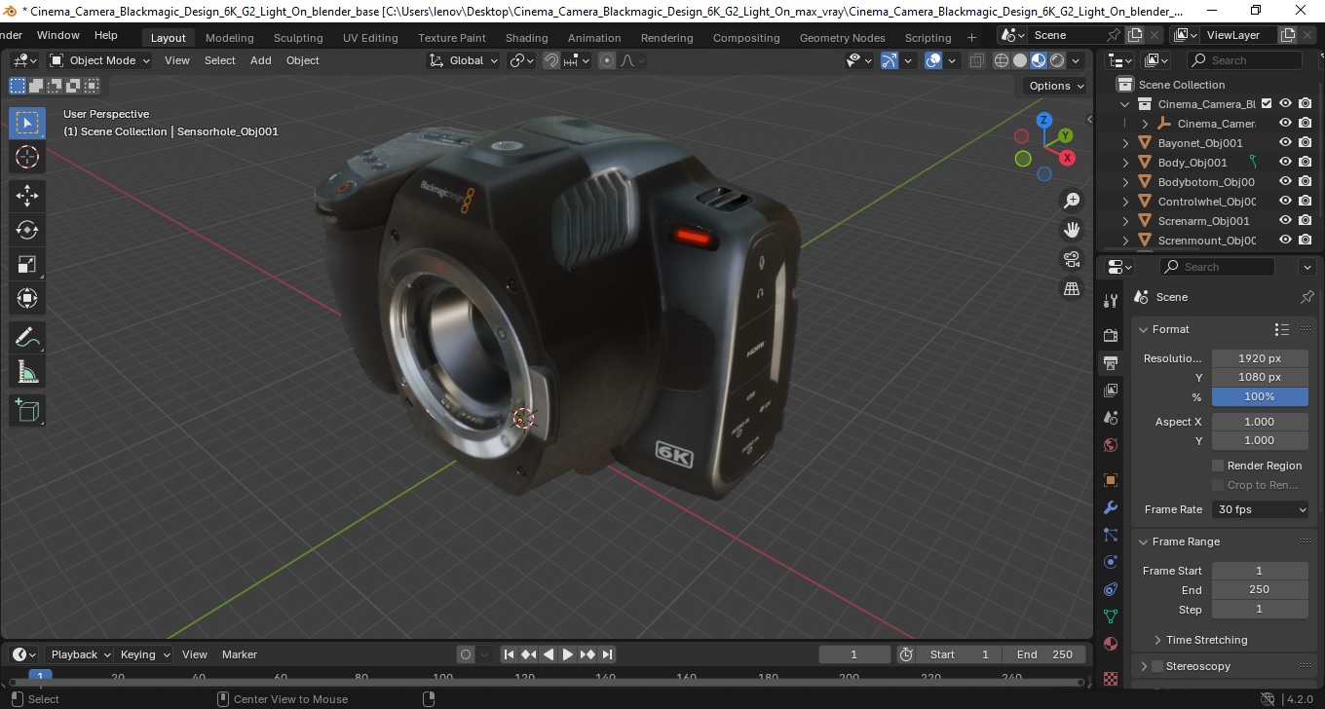Select solid viewport shading
Image resolution: width=1325 pixels, height=709 pixels.
point(1020,60)
